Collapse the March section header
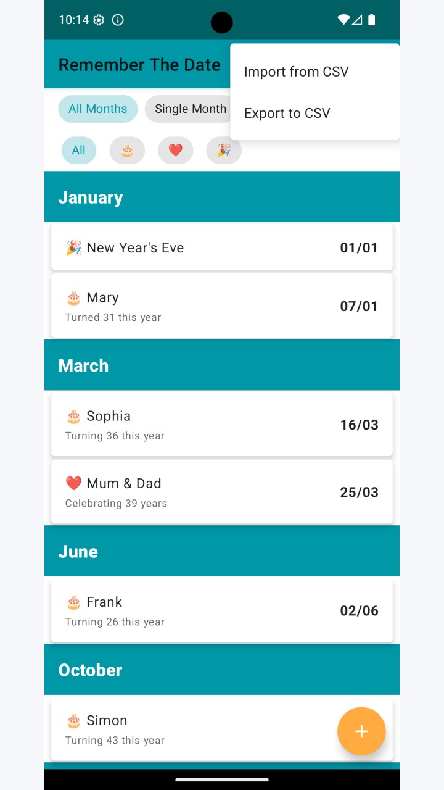The image size is (444, 790). 222,365
